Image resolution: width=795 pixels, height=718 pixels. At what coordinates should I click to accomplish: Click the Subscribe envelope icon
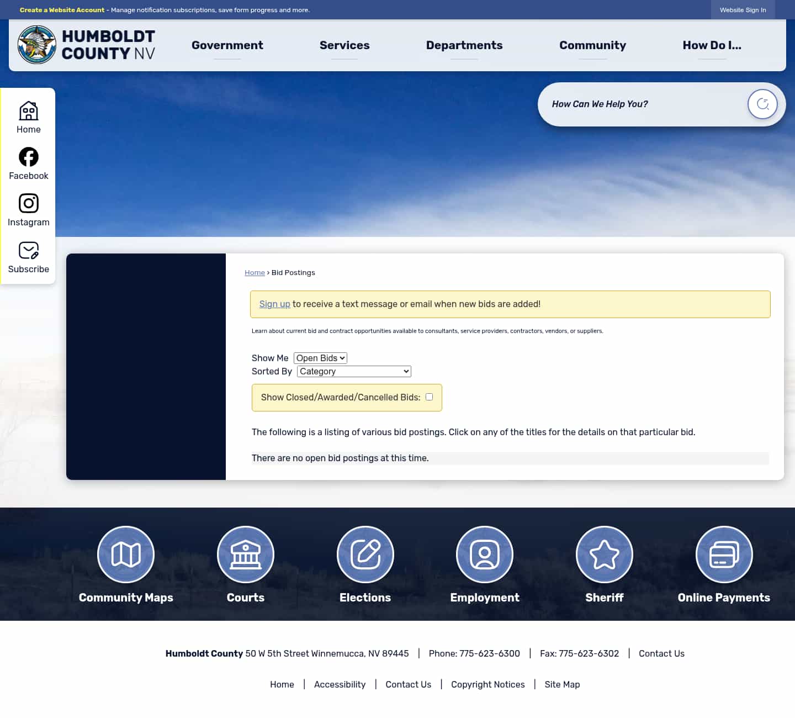coord(28,250)
